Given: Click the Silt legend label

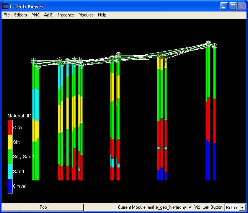Looking at the screenshot, I should click(x=16, y=142).
